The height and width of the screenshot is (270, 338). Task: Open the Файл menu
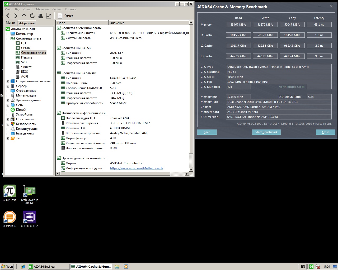pos(8,9)
